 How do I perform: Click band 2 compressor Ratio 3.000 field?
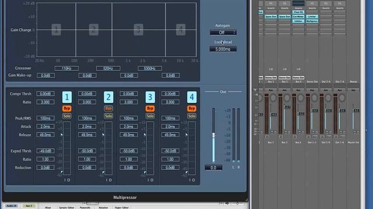(x=87, y=102)
